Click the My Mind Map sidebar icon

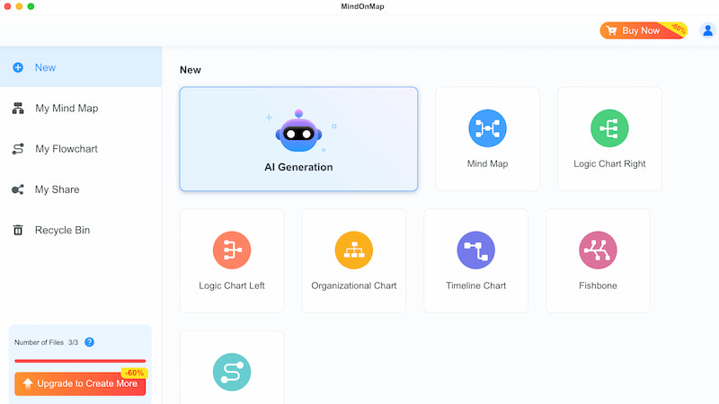[x=18, y=108]
